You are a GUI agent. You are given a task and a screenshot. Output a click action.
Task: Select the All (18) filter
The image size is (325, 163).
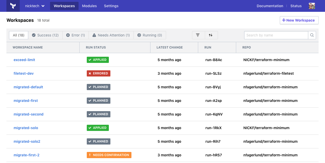(x=18, y=35)
